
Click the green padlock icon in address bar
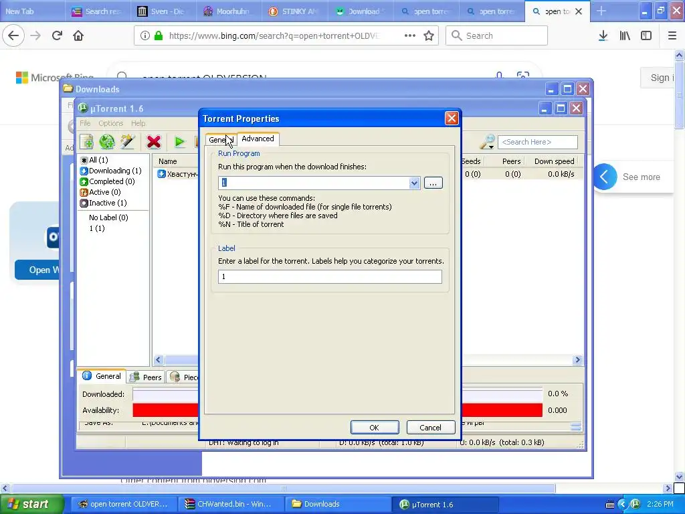pos(159,35)
